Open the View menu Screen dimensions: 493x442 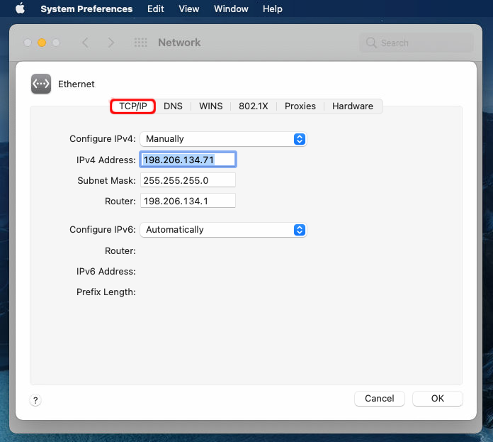click(x=188, y=9)
